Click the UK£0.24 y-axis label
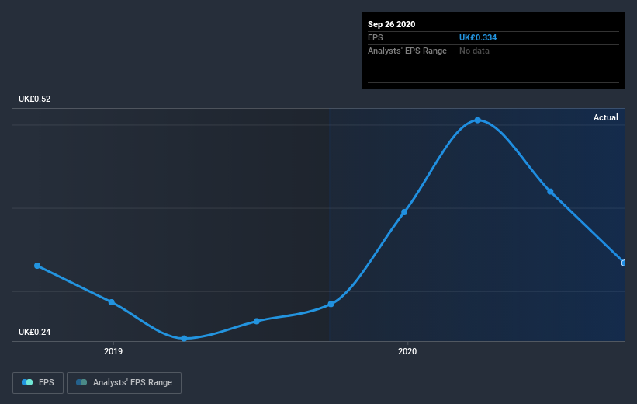 35,332
